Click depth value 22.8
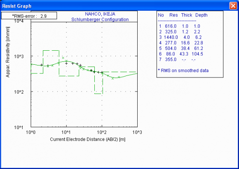Viewport: 239px width, 169px height. point(199,43)
